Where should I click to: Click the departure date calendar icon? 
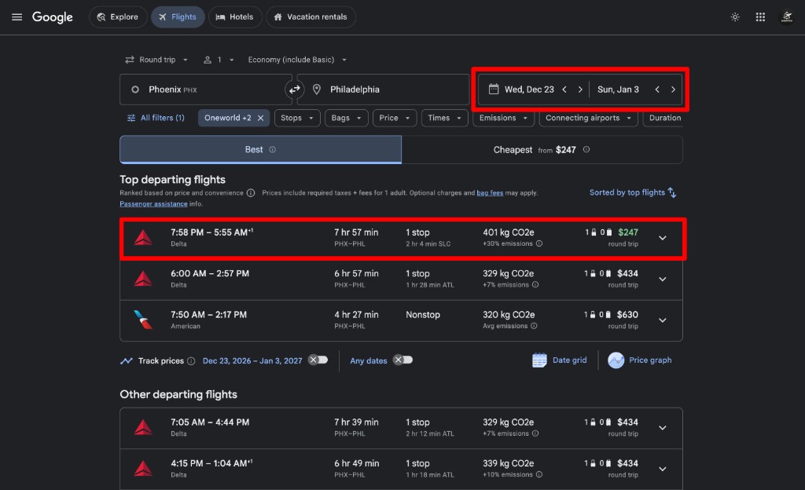pyautogui.click(x=494, y=90)
